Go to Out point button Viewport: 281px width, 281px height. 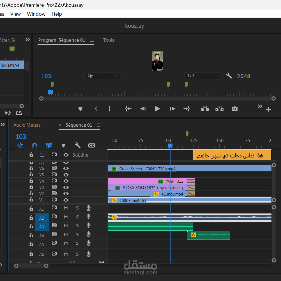coord(186,109)
